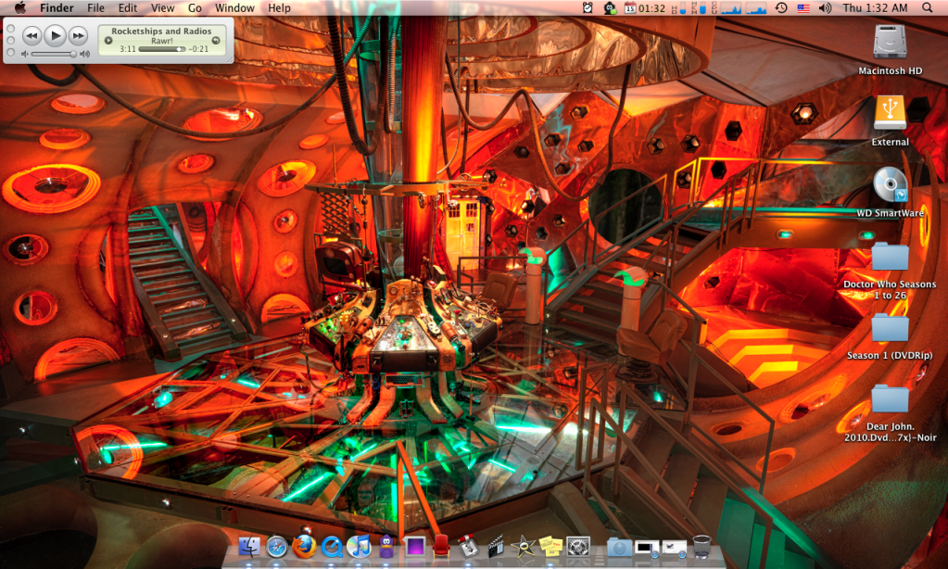Open Adium purple duck icon in Dock

pos(386,546)
